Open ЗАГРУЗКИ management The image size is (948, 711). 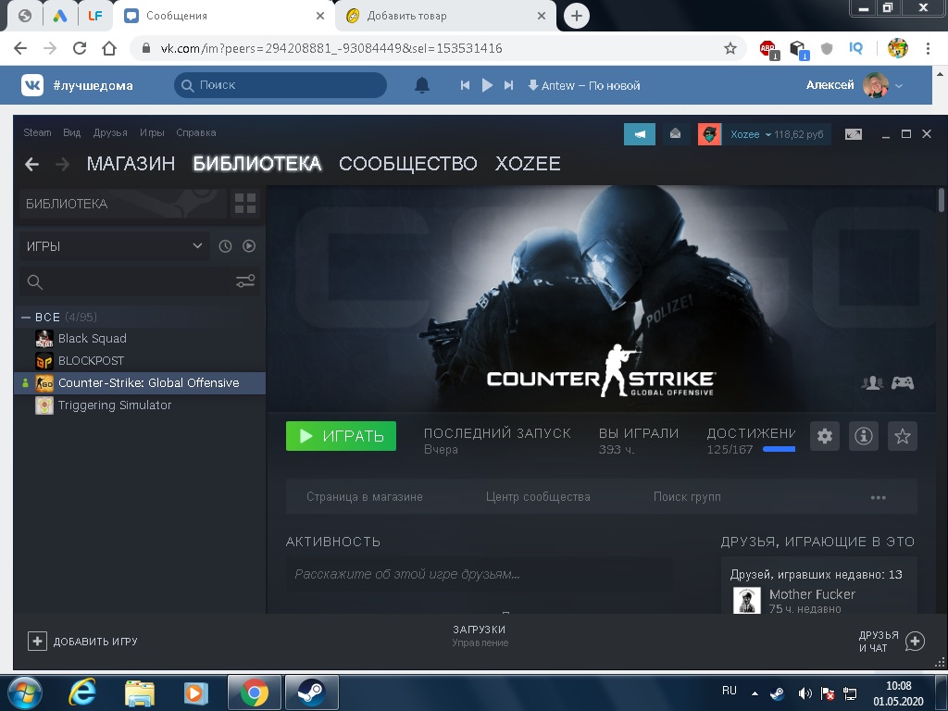pyautogui.click(x=480, y=635)
